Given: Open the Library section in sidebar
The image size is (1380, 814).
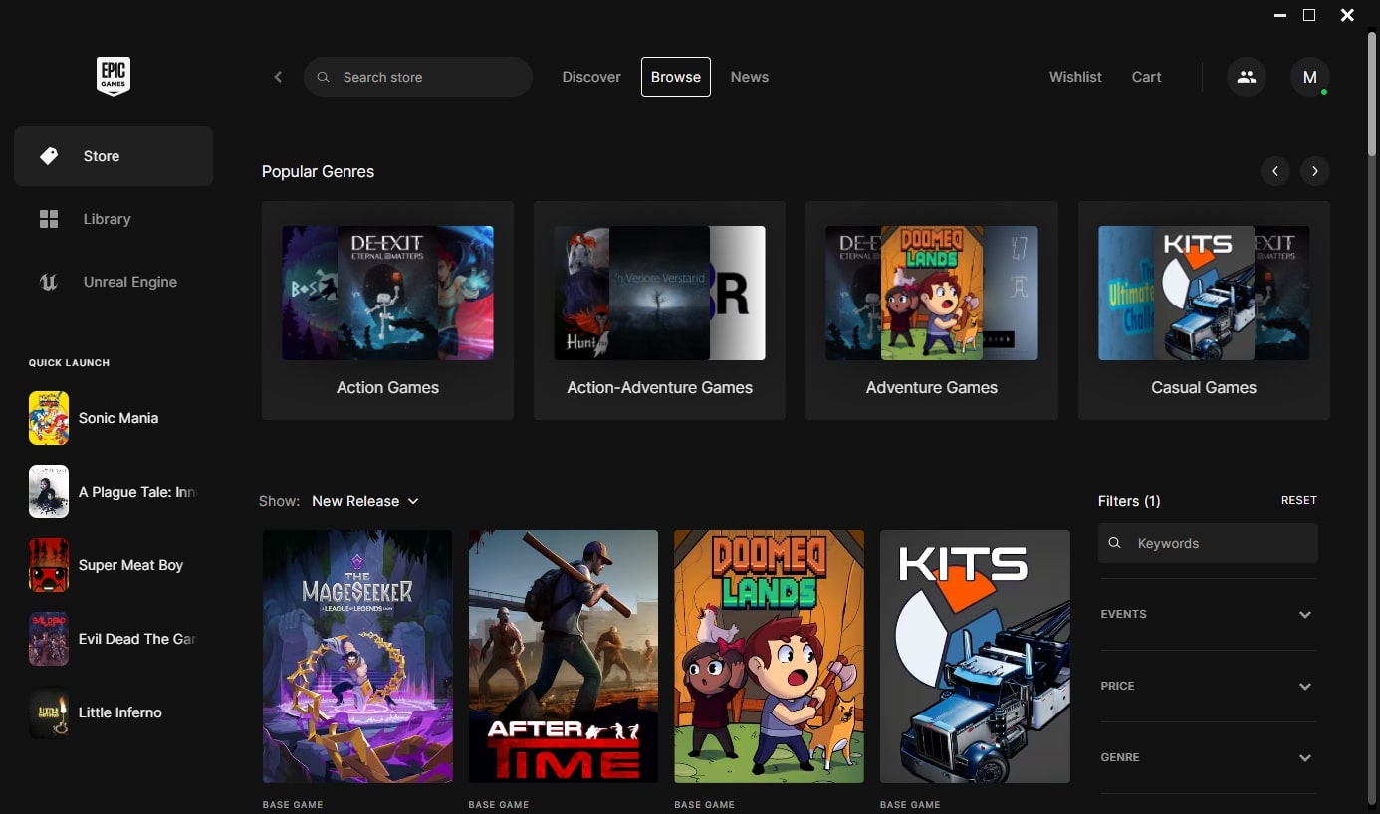Looking at the screenshot, I should click(114, 219).
